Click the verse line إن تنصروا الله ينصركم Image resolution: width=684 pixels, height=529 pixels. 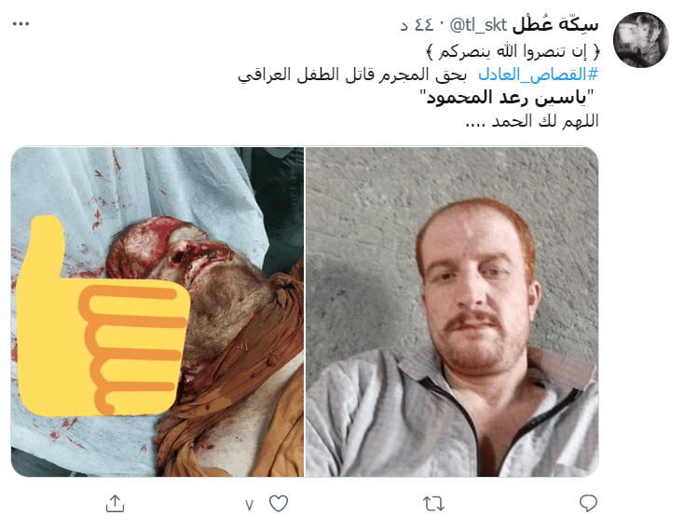(513, 51)
